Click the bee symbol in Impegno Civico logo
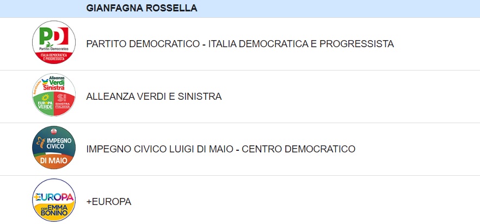Screen dimensions: 480x224 pos(41,143)
